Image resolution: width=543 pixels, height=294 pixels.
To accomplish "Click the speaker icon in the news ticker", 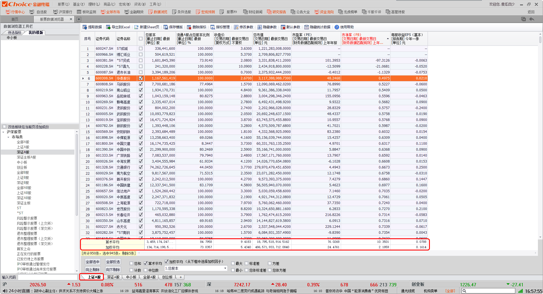I will tap(5, 291).
